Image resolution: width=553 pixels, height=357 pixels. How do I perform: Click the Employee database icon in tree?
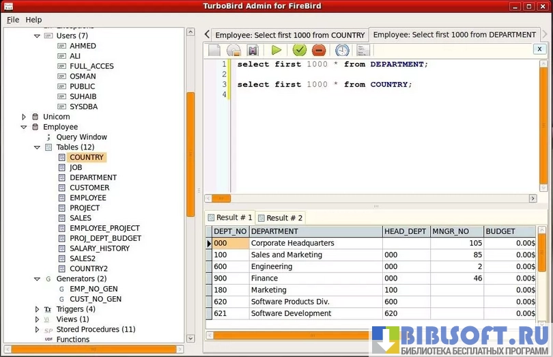click(x=34, y=127)
